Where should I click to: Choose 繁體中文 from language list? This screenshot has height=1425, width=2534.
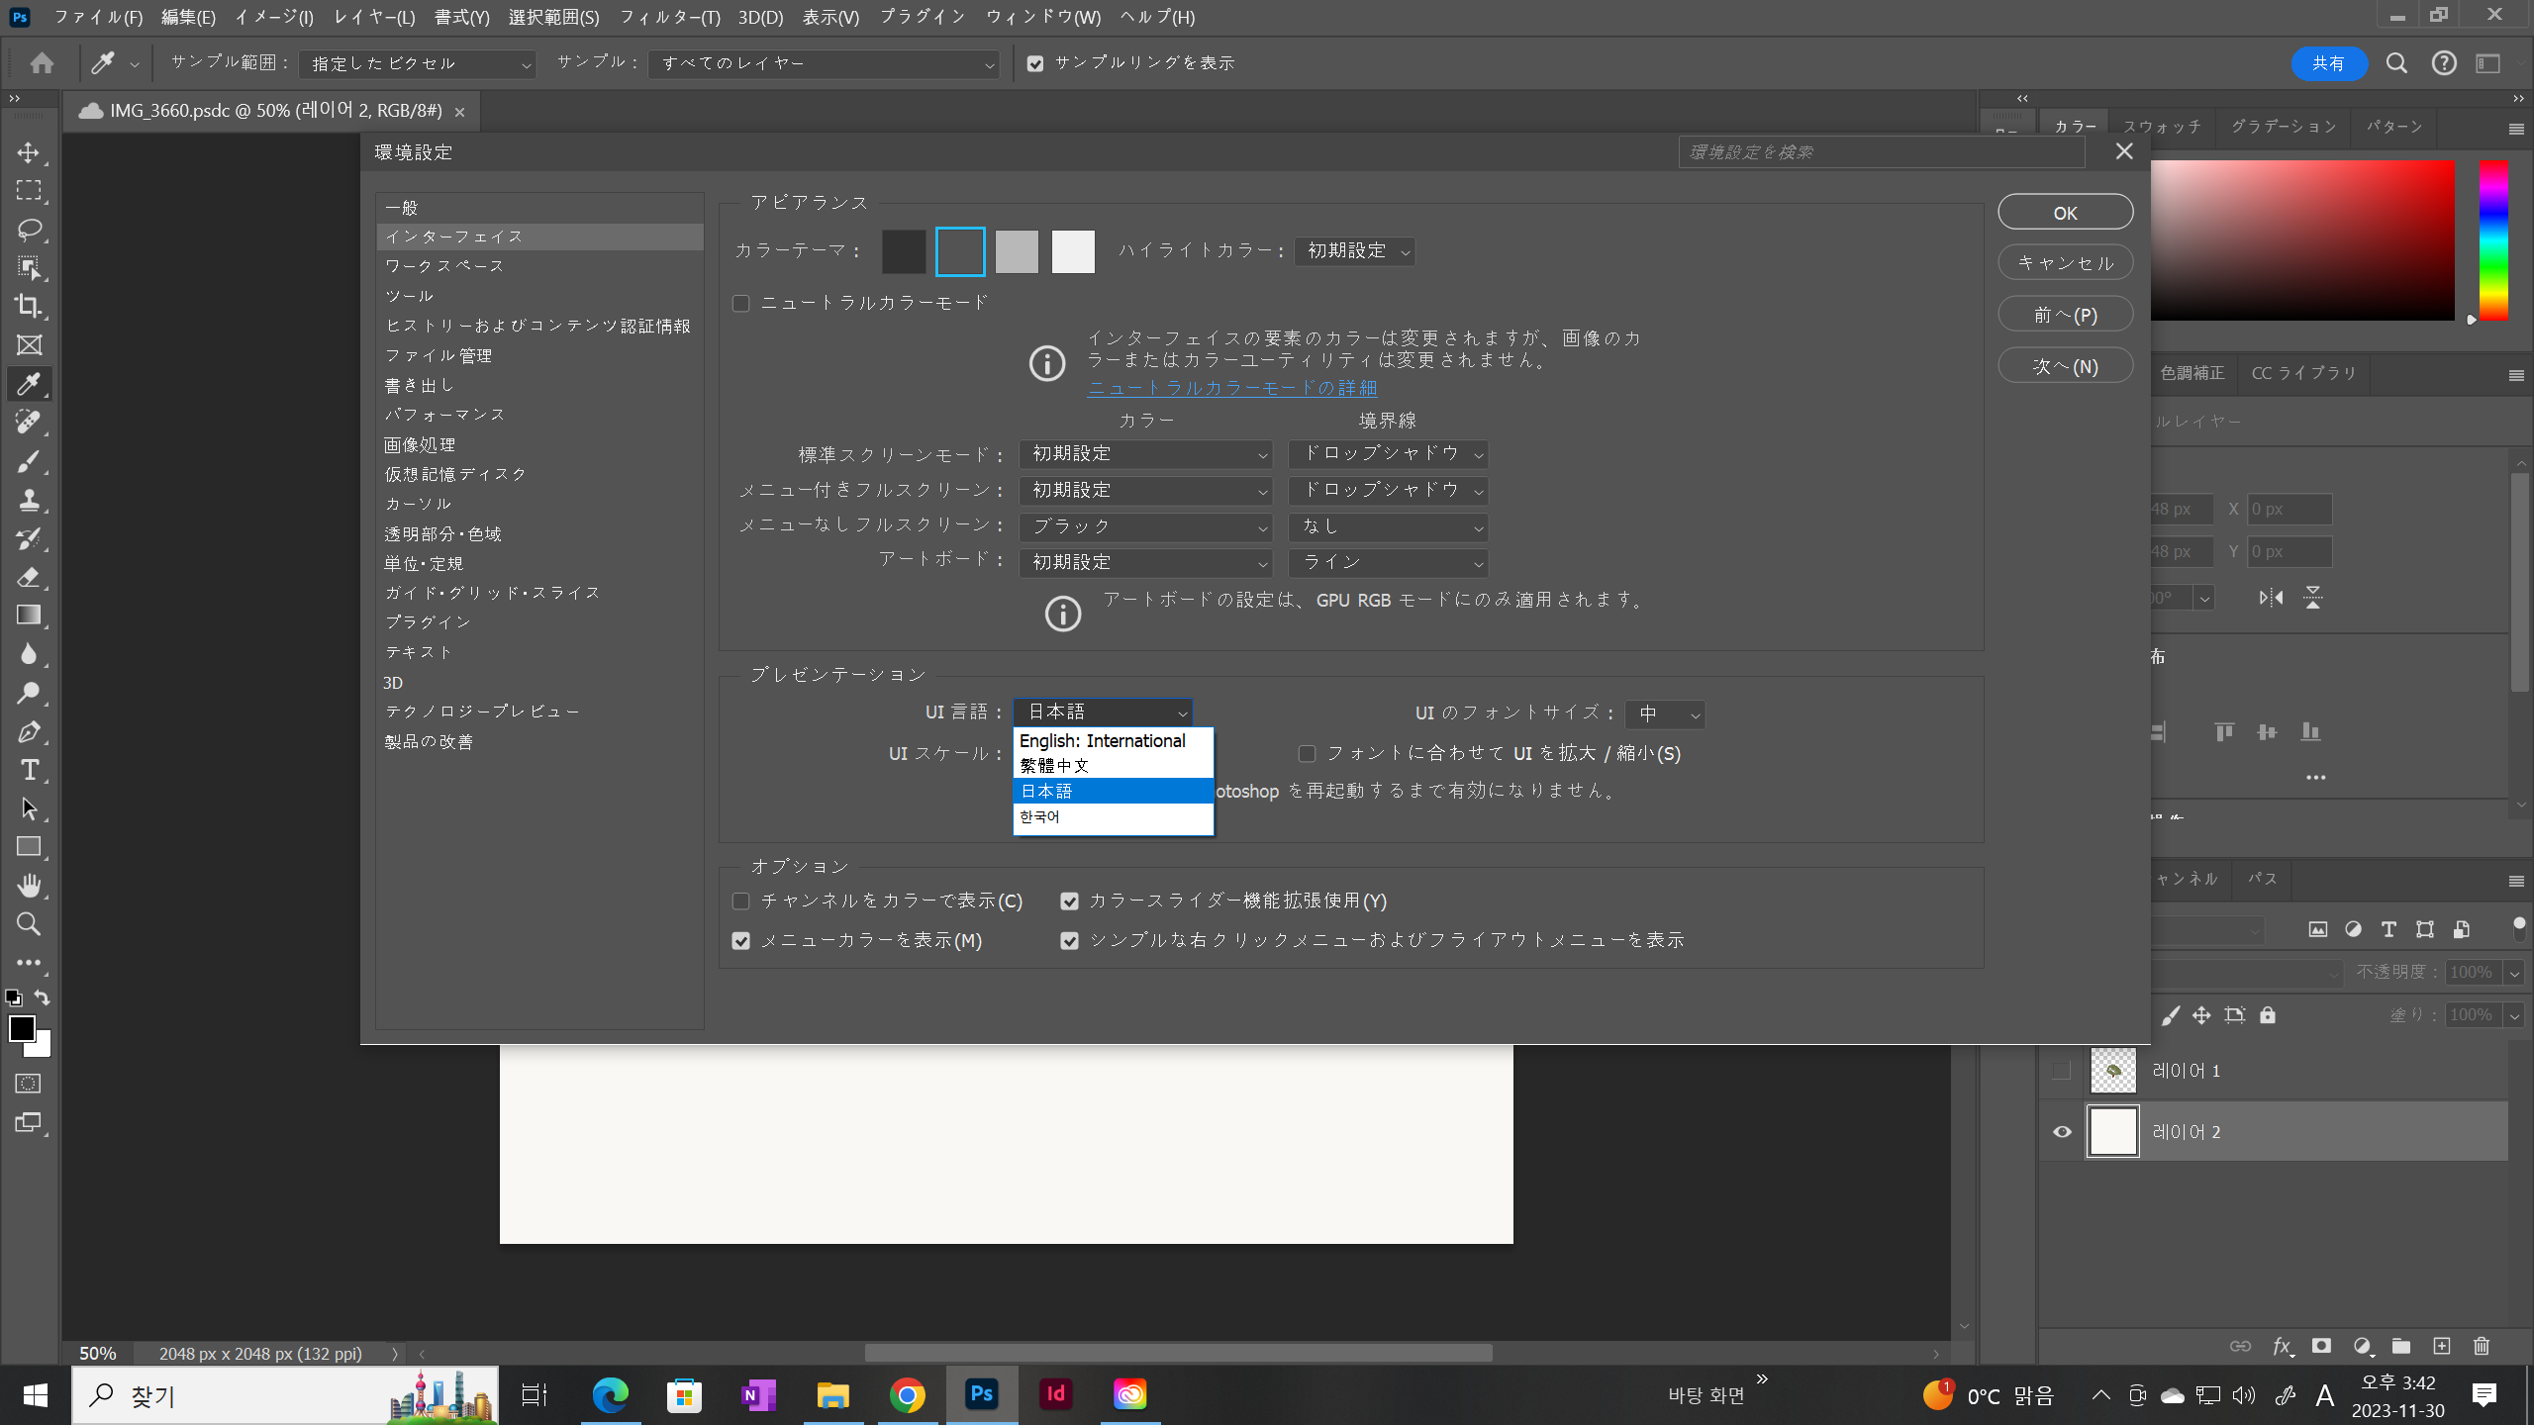point(1113,766)
